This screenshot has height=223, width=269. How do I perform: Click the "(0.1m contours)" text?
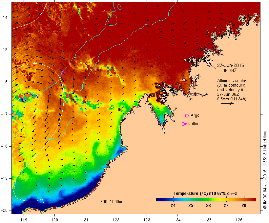pos(231,85)
